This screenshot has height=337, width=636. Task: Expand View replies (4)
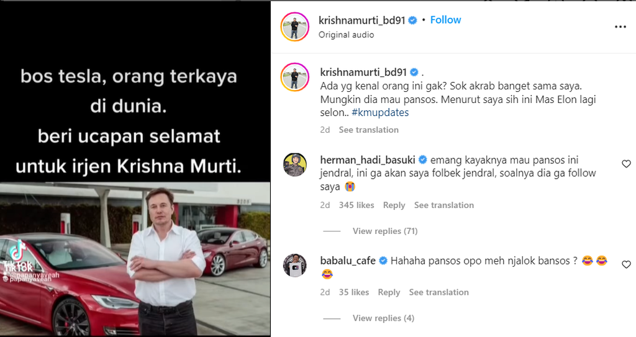click(383, 318)
